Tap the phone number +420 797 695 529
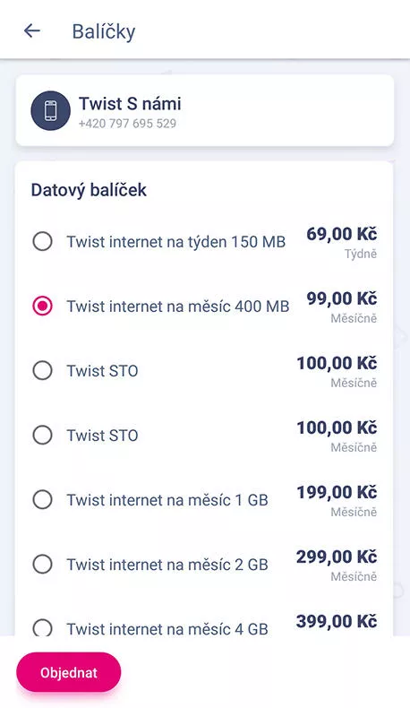 pyautogui.click(x=127, y=124)
